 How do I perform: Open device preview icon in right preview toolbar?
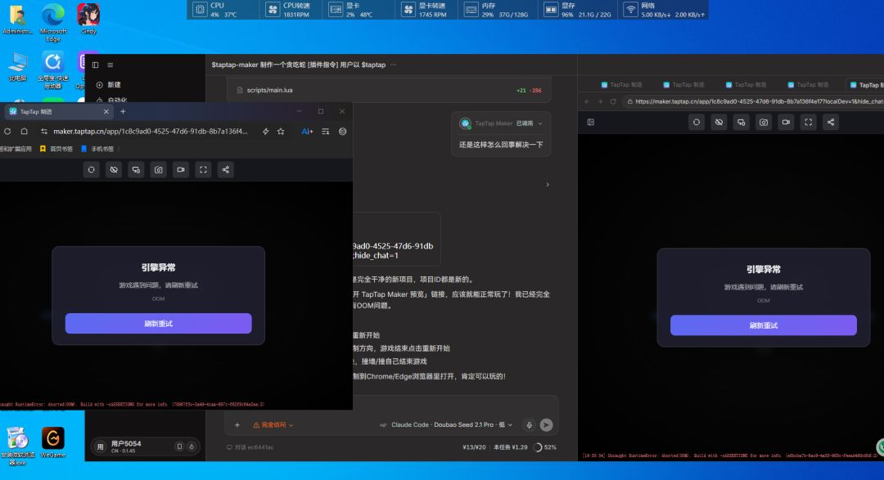[742, 123]
